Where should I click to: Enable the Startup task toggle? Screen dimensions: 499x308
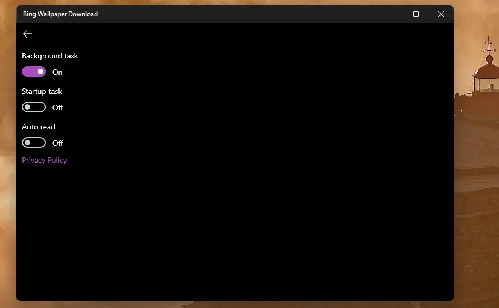click(x=34, y=107)
